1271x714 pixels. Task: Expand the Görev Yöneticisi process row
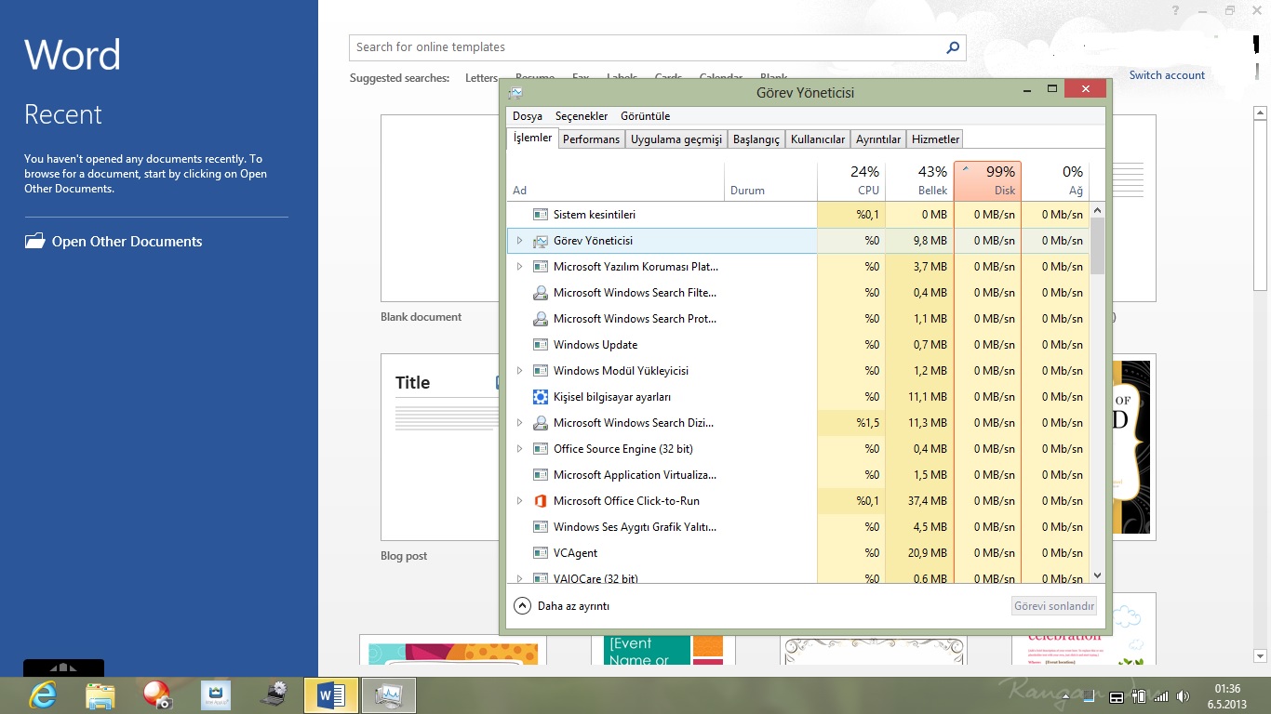pyautogui.click(x=519, y=241)
